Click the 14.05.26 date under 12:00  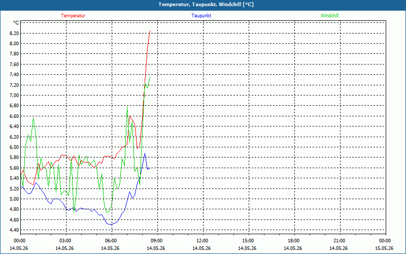click(x=201, y=248)
